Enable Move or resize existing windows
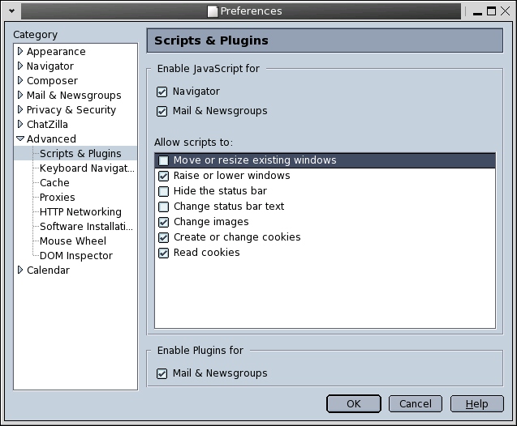517x426 pixels. pos(164,161)
